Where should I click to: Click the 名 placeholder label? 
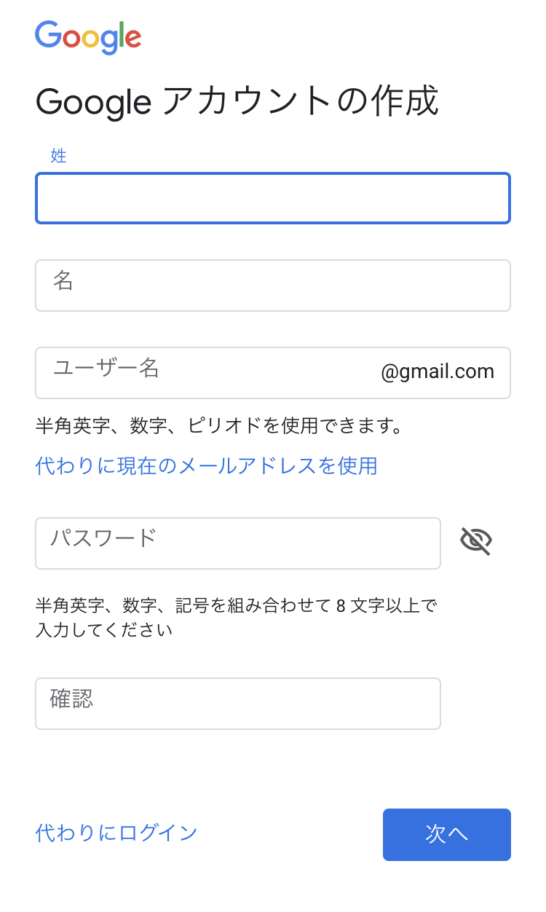pyautogui.click(x=63, y=280)
